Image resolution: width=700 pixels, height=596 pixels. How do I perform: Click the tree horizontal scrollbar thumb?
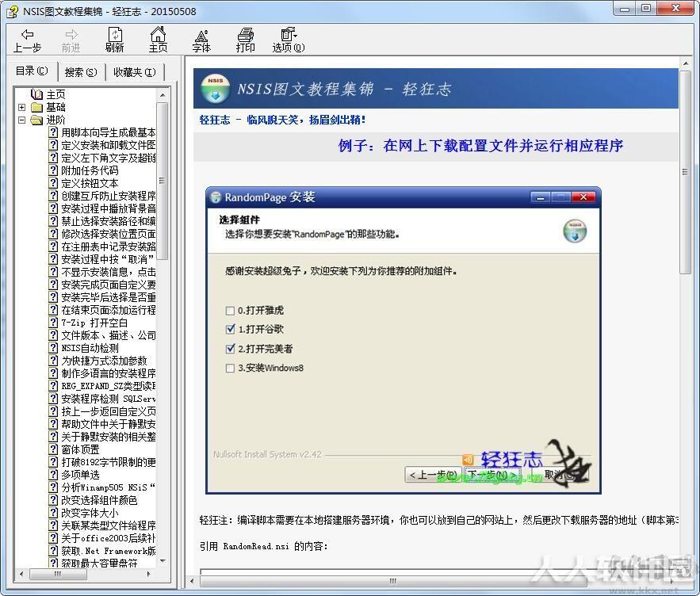(x=58, y=574)
